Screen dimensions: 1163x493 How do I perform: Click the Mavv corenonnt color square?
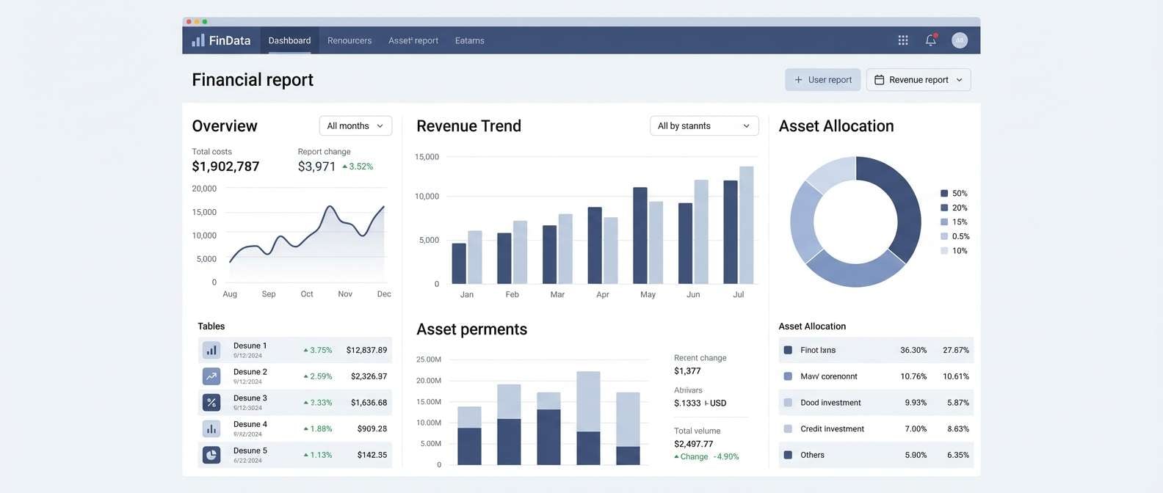tap(788, 376)
